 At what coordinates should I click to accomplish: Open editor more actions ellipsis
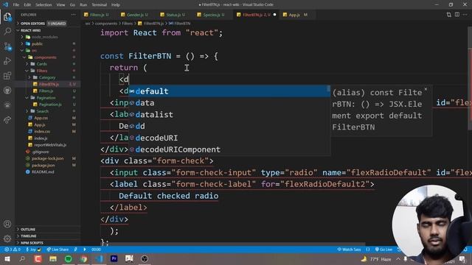[x=465, y=15]
